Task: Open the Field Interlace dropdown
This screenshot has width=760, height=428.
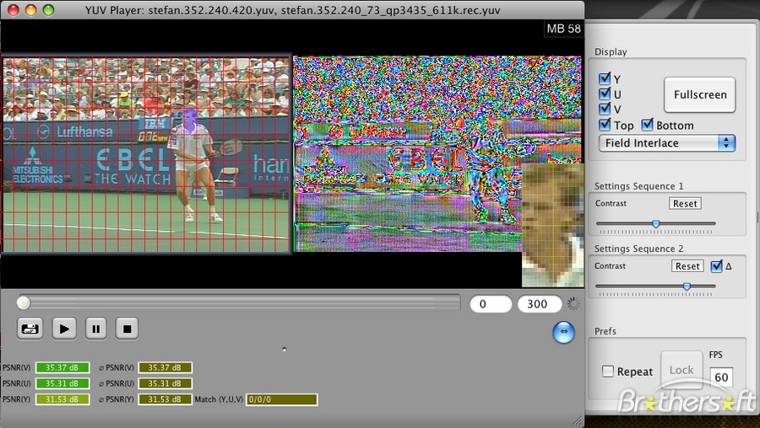Action: pyautogui.click(x=667, y=142)
